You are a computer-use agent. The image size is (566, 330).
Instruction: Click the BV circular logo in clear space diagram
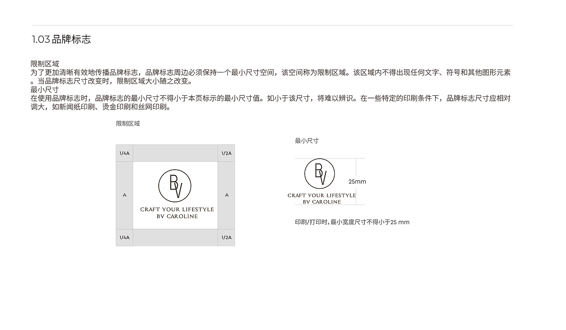tap(175, 186)
